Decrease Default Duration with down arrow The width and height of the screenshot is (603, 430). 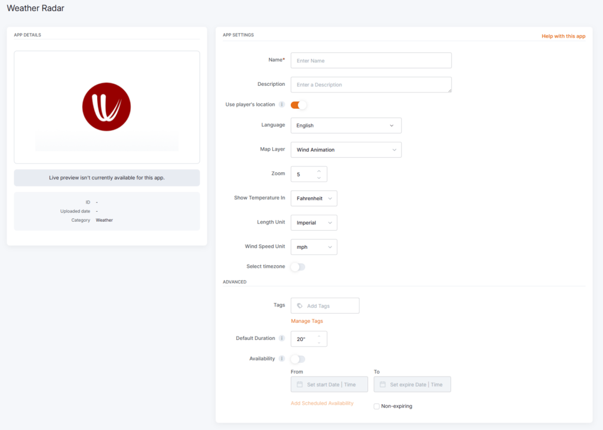point(319,342)
